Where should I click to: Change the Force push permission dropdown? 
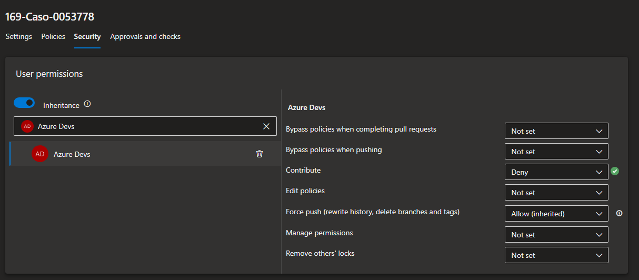pyautogui.click(x=556, y=214)
